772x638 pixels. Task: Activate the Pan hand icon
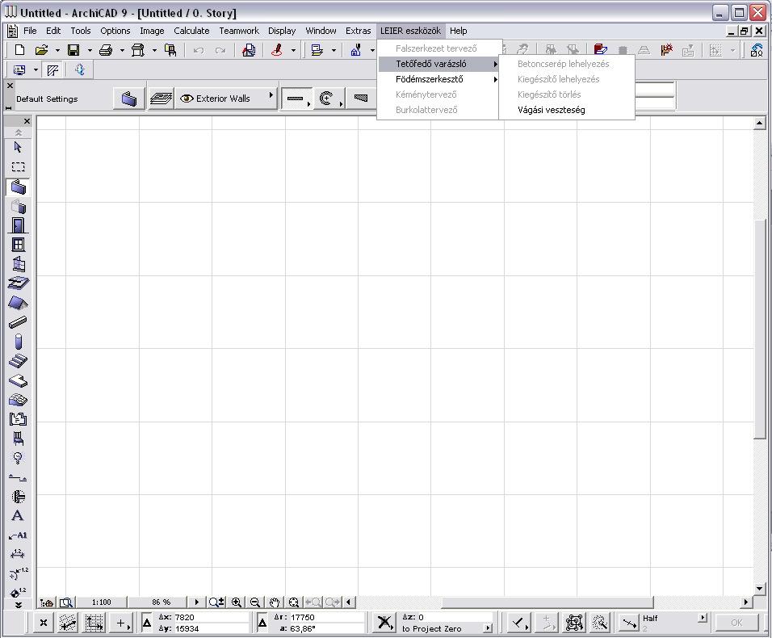tap(275, 602)
